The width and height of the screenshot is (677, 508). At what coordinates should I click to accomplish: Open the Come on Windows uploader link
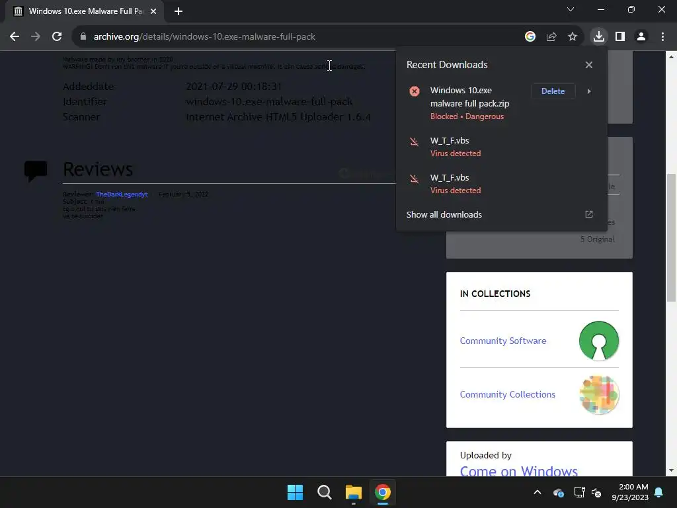518,471
